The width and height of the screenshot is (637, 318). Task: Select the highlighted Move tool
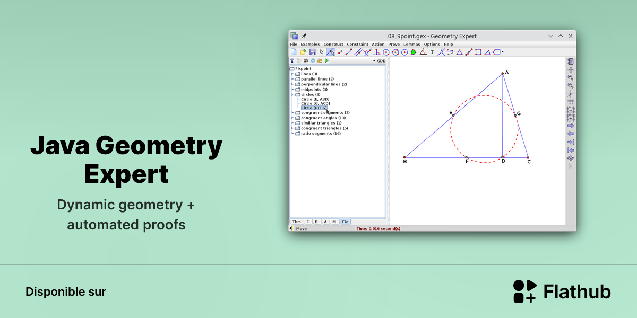click(x=331, y=52)
